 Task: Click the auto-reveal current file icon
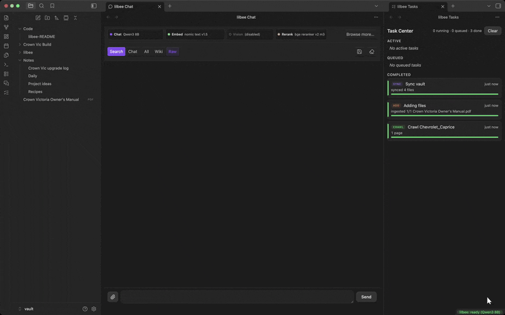[x=66, y=18]
